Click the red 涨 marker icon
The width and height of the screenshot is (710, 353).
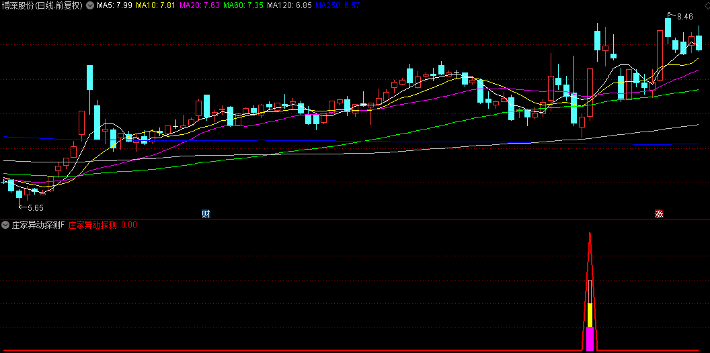coord(659,214)
